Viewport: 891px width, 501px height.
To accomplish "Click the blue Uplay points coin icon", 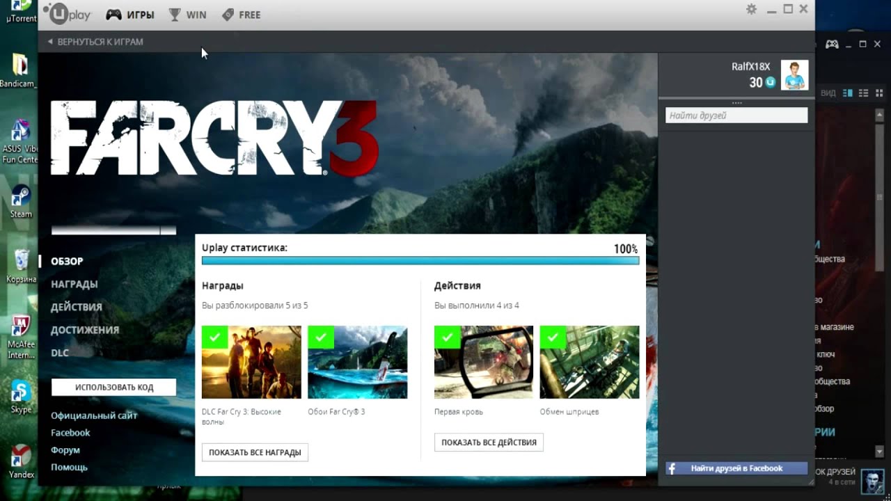I will (770, 83).
